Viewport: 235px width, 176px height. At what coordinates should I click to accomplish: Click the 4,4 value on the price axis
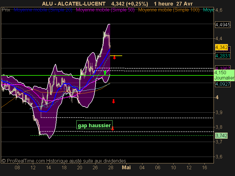pyautogui.click(x=219, y=39)
